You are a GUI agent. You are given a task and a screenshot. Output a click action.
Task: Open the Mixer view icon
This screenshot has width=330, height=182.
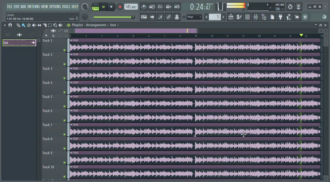coord(256,17)
